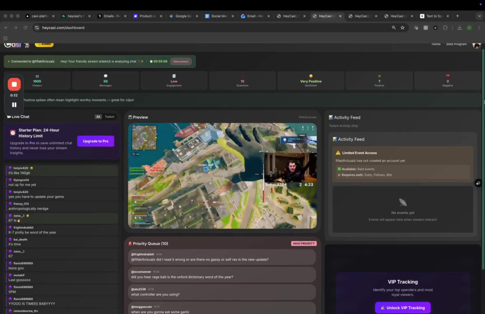Switch to the Emails browser tab
This screenshot has width=485, height=314.
112,16
